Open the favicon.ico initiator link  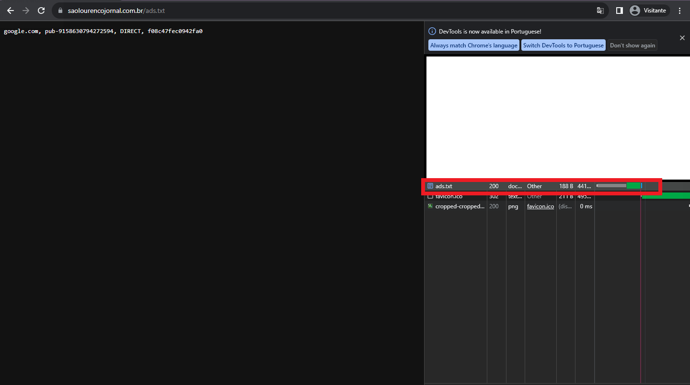pos(540,206)
